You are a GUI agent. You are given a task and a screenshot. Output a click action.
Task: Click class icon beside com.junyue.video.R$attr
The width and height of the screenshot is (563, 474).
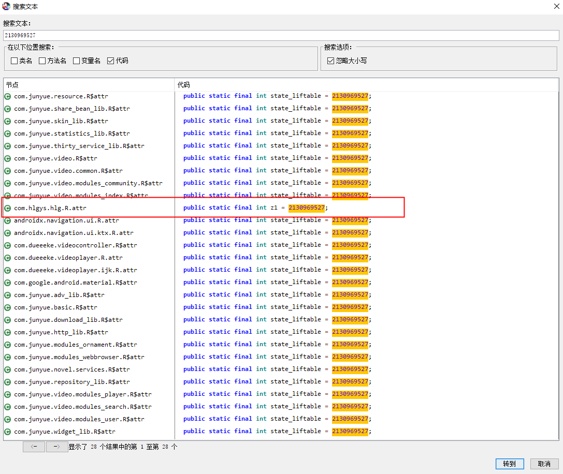tap(8, 158)
